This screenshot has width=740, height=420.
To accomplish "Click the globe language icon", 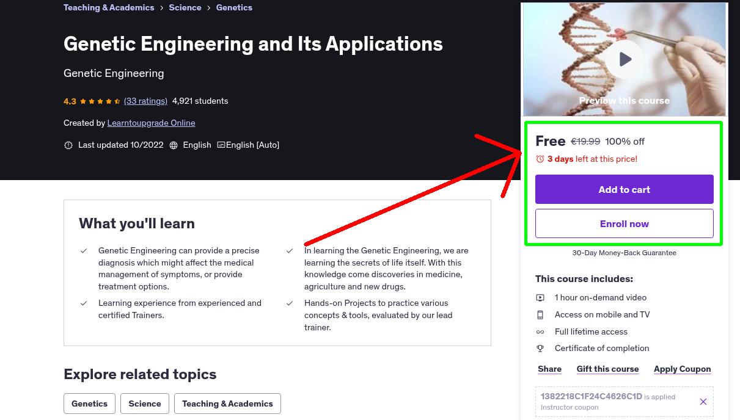I will coord(174,145).
